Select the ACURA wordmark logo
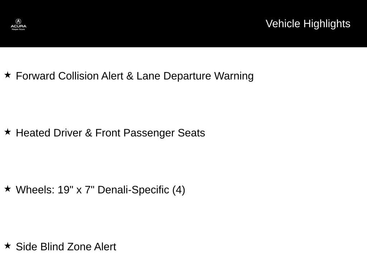The height and width of the screenshot is (275, 367). coord(19,26)
